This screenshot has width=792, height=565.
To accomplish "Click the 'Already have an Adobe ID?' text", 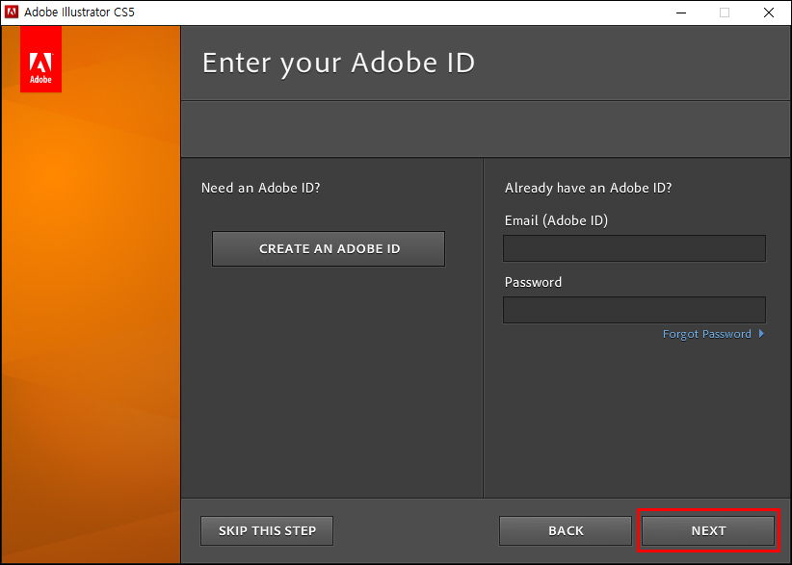I will (588, 188).
